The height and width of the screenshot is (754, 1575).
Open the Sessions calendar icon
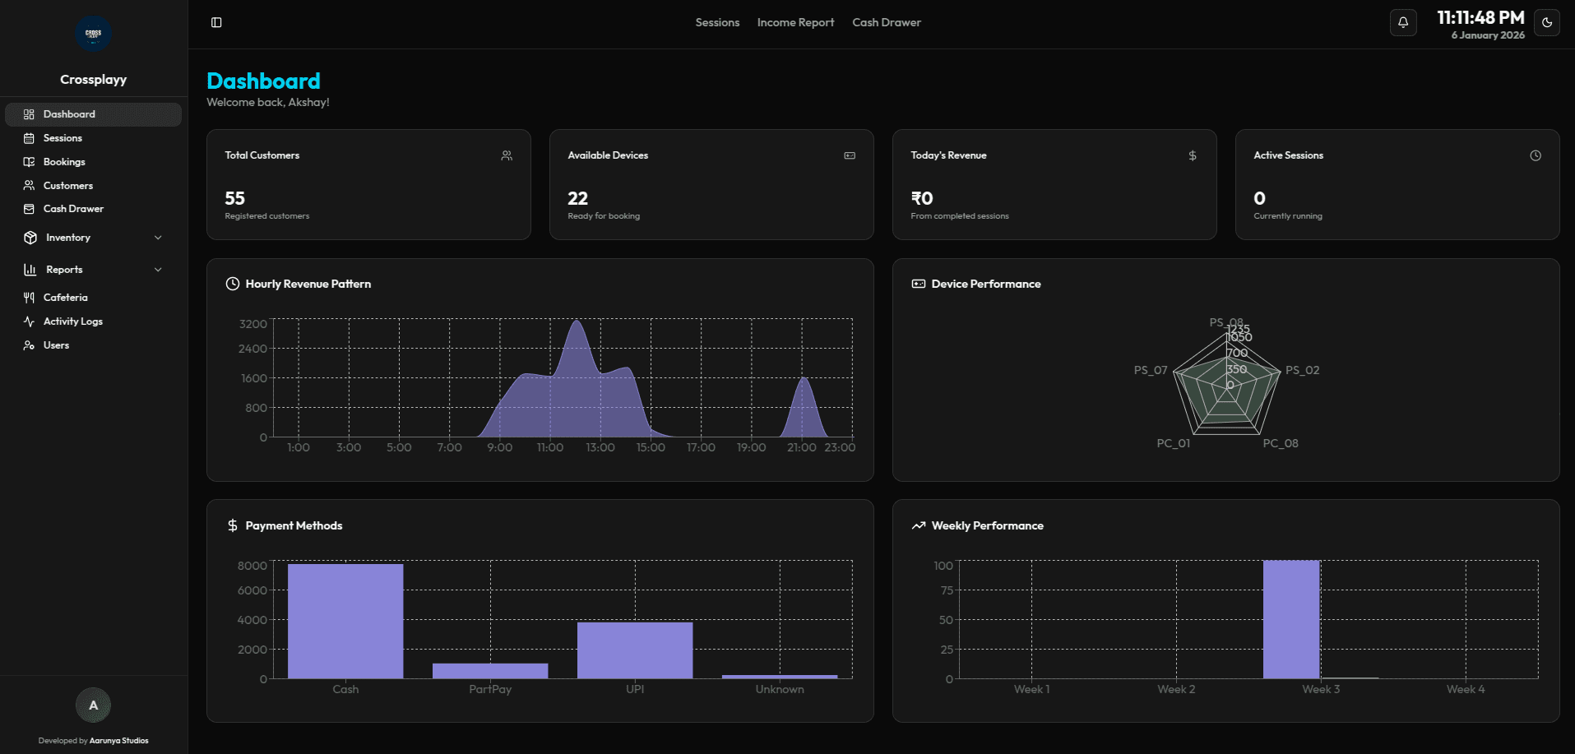pyautogui.click(x=29, y=137)
